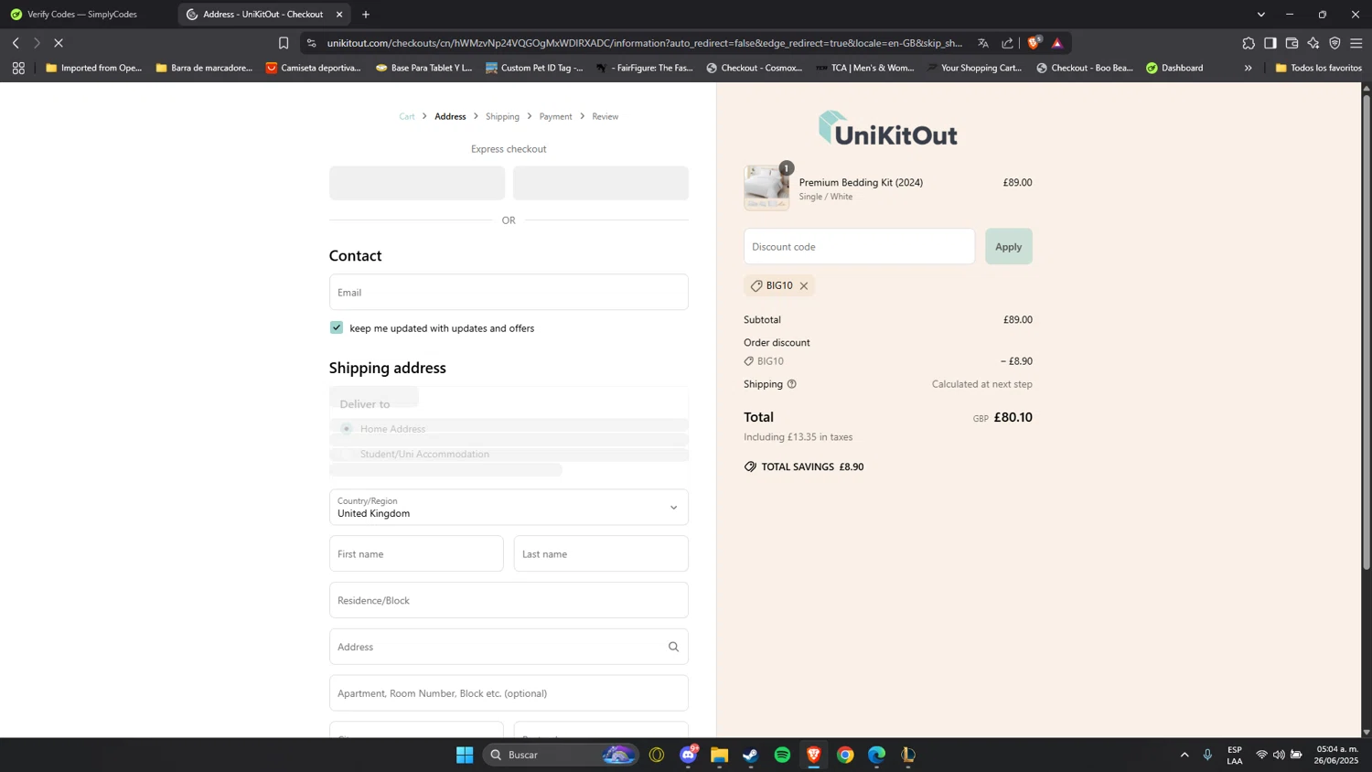Click the taskbar Buscar search box
The image size is (1372, 772).
pos(560,755)
